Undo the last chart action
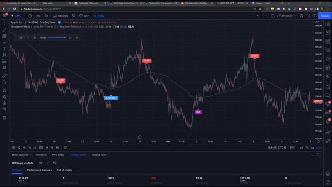 [x=258, y=16]
